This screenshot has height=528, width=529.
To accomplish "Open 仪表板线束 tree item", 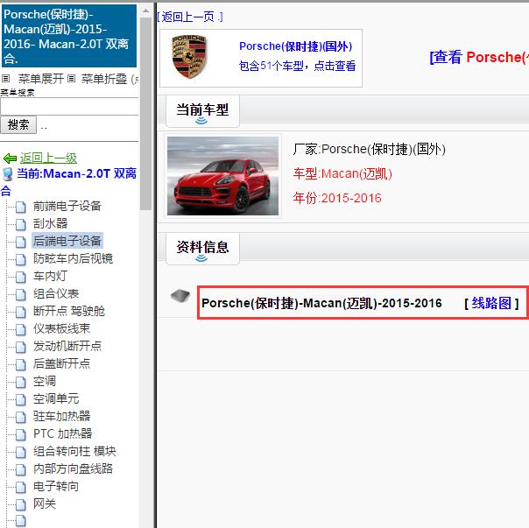I will click(x=61, y=328).
